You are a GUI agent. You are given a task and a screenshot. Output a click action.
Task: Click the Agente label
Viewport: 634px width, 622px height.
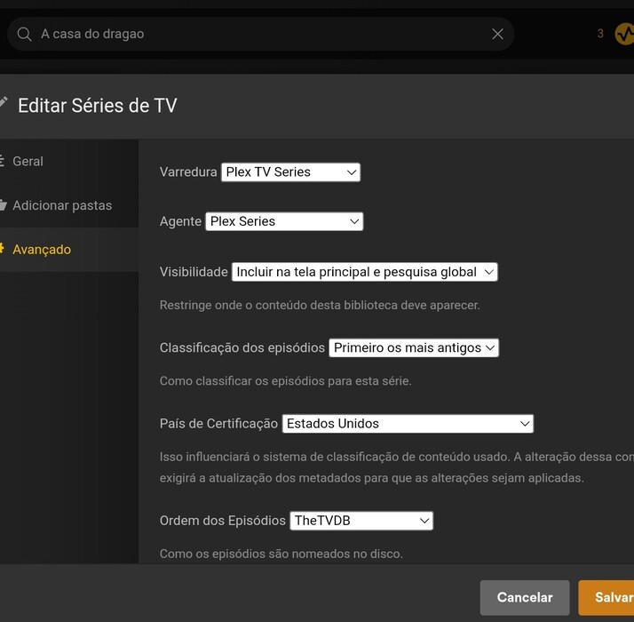[x=180, y=221]
